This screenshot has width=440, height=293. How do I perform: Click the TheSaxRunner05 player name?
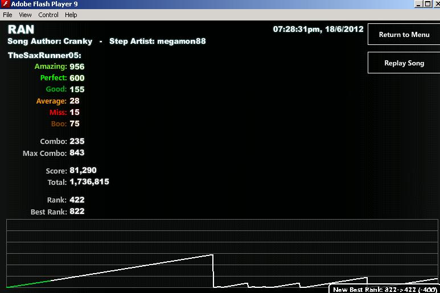point(44,55)
